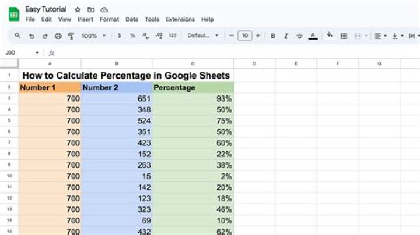Select column D header
Image resolution: width=420 pixels, height=235 pixels.
point(254,63)
